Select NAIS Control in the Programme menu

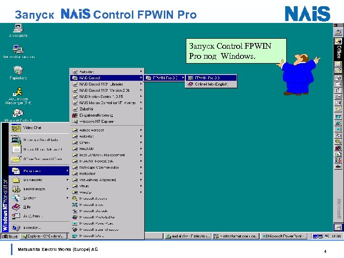pyautogui.click(x=107, y=78)
